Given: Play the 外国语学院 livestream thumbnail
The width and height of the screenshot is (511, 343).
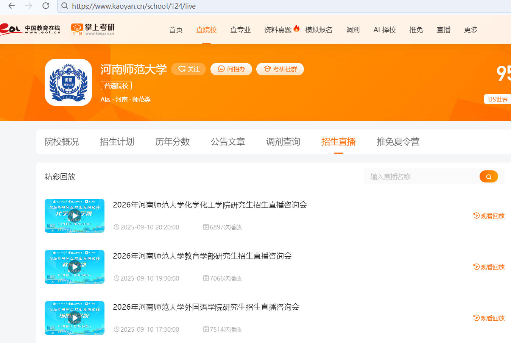Looking at the screenshot, I should pyautogui.click(x=75, y=318).
